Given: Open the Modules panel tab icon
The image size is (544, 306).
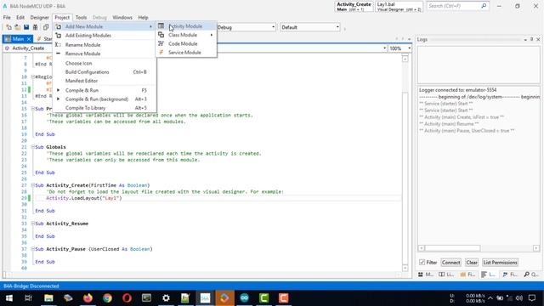Looking at the screenshot, I should tap(421, 275).
